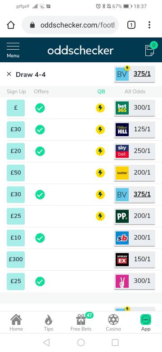Viewport: 162px width, 352px height.
Task: Close the Draw 4-4 panel
Action: pos(9,74)
